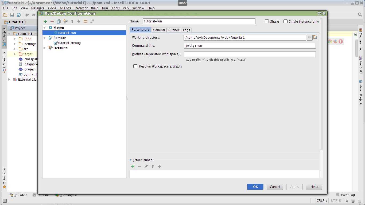
Task: Click the Cancel button
Action: tap(275, 187)
